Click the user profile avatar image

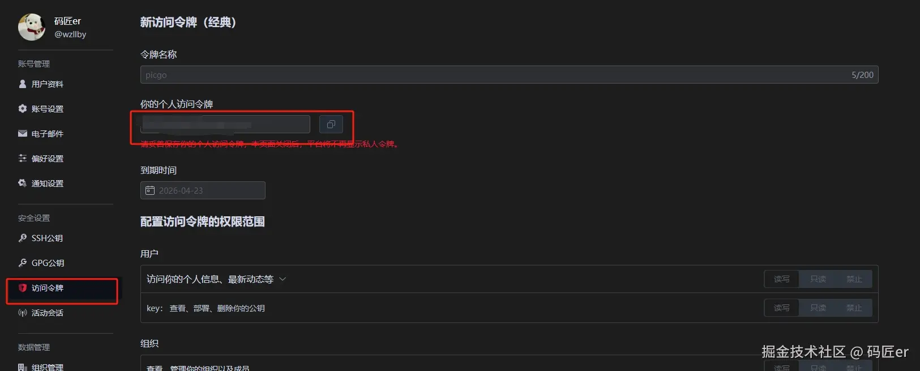[x=32, y=27]
